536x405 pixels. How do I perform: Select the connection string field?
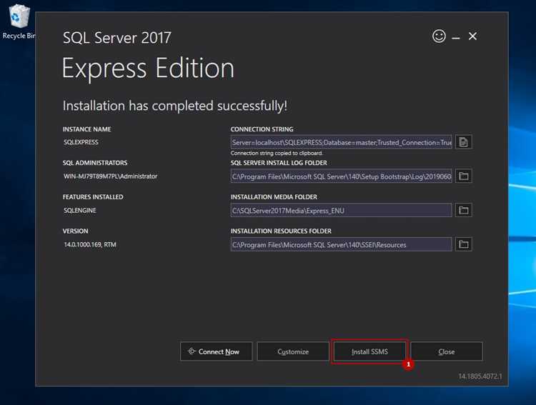341,142
